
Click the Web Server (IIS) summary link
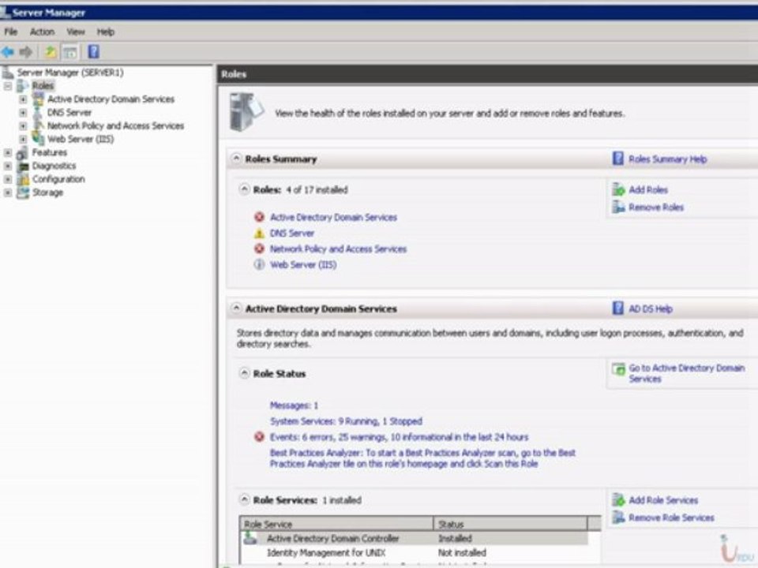pyautogui.click(x=303, y=265)
